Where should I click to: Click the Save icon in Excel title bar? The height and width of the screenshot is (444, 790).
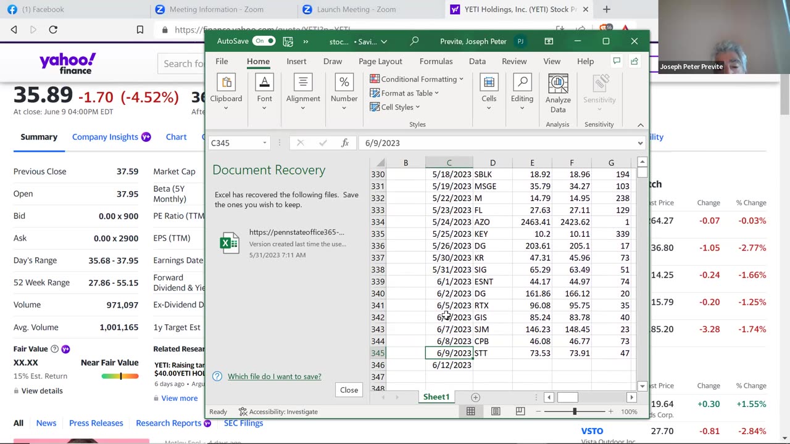coord(288,41)
